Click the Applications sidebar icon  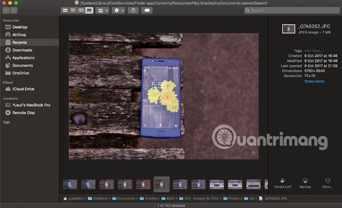pyautogui.click(x=8, y=58)
